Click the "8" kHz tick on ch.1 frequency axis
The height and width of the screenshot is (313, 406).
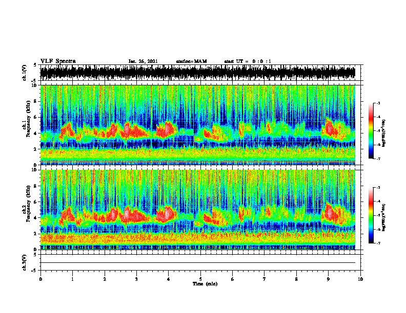(35, 101)
